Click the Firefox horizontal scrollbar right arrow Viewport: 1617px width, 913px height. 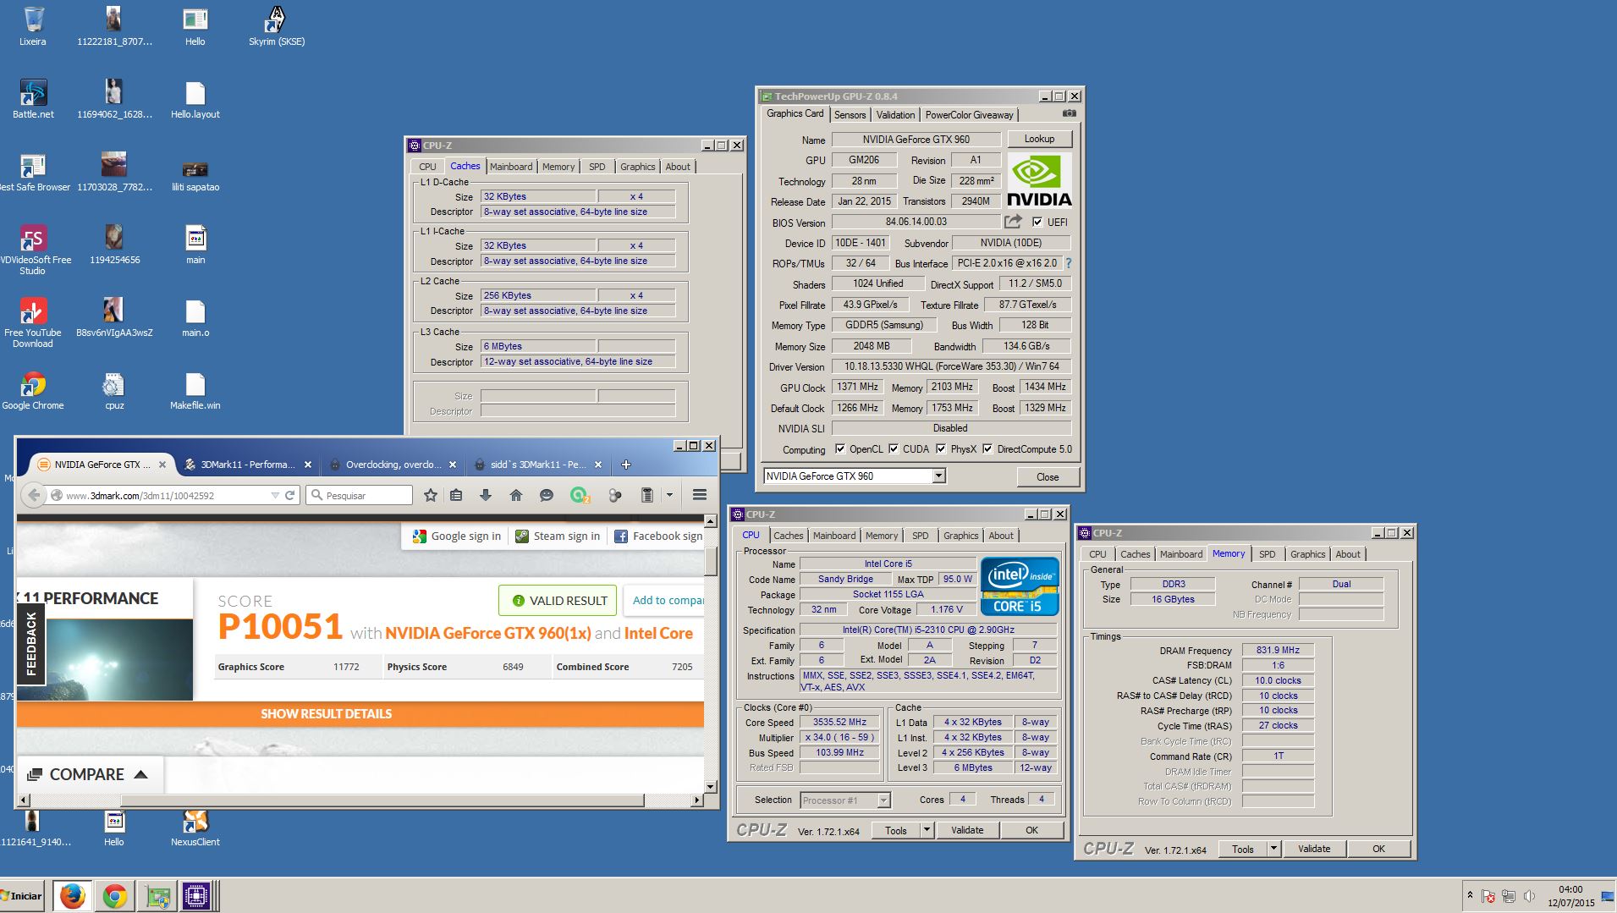[x=697, y=800]
